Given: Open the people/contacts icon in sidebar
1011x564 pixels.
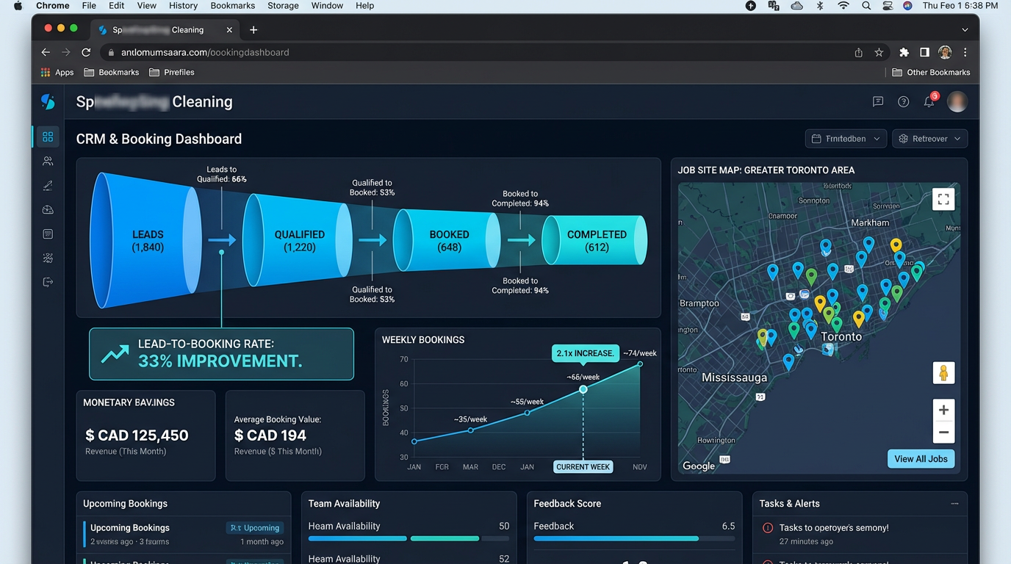Looking at the screenshot, I should pyautogui.click(x=48, y=161).
